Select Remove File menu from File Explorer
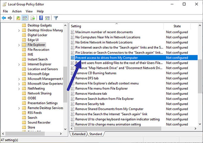 [x=101, y=88]
